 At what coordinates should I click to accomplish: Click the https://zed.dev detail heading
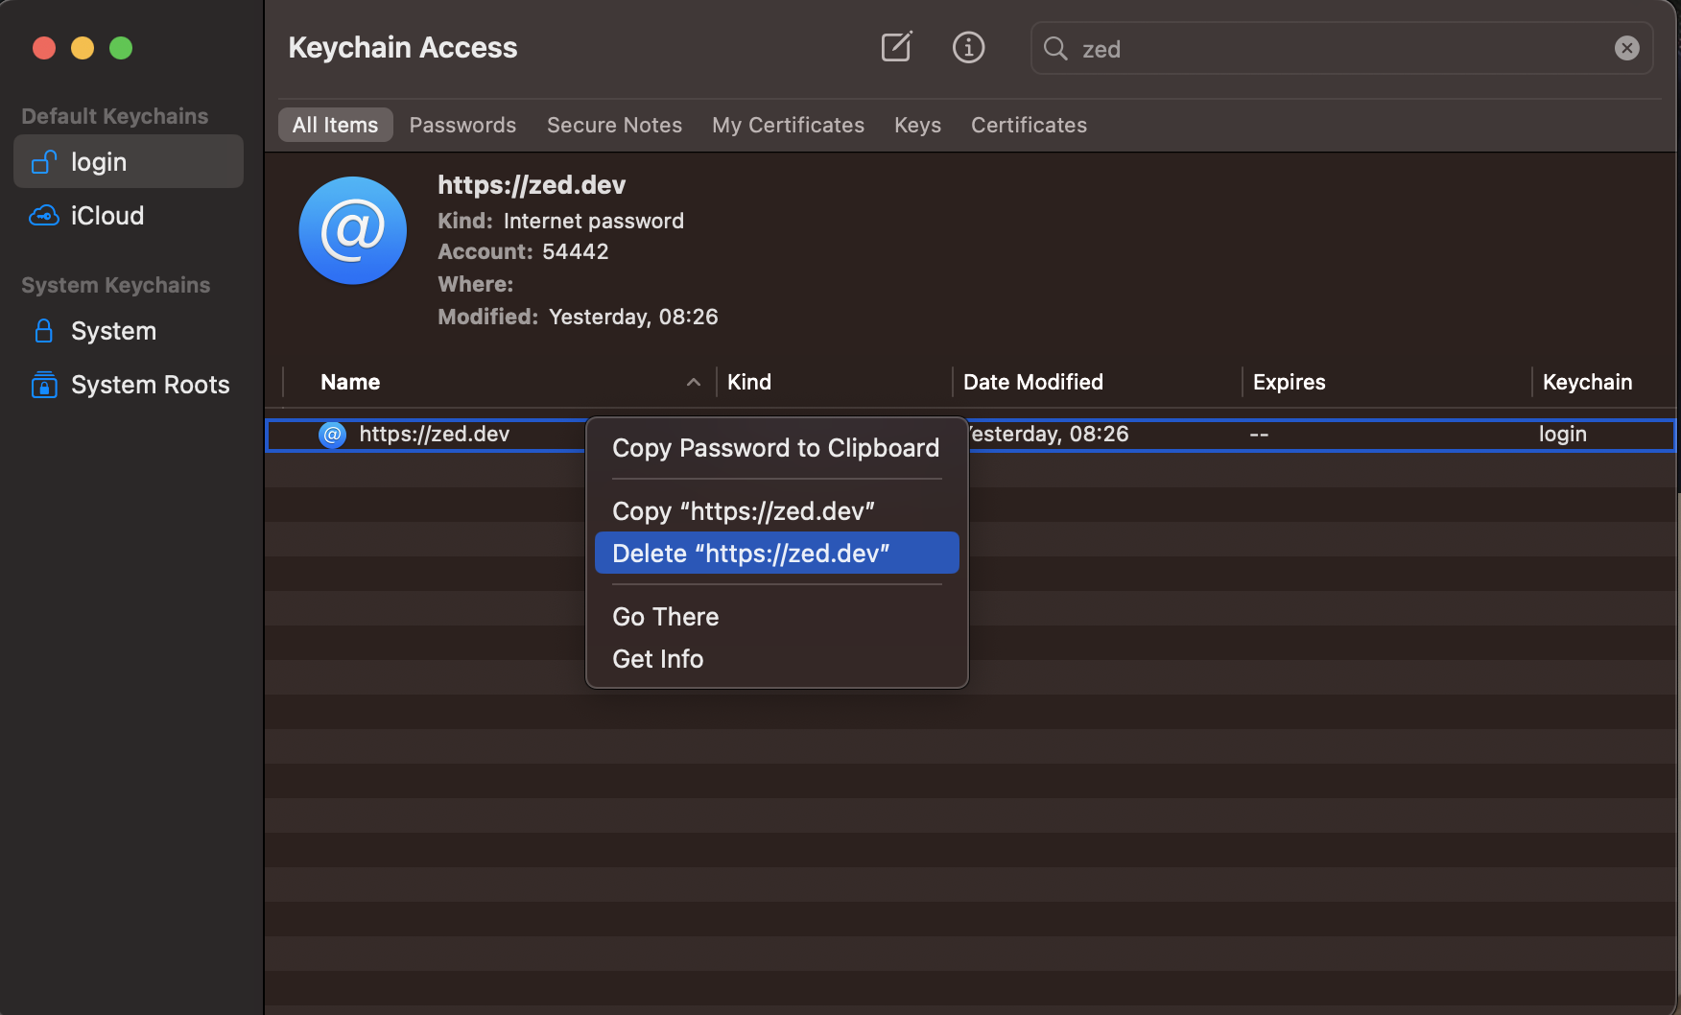pyautogui.click(x=532, y=185)
